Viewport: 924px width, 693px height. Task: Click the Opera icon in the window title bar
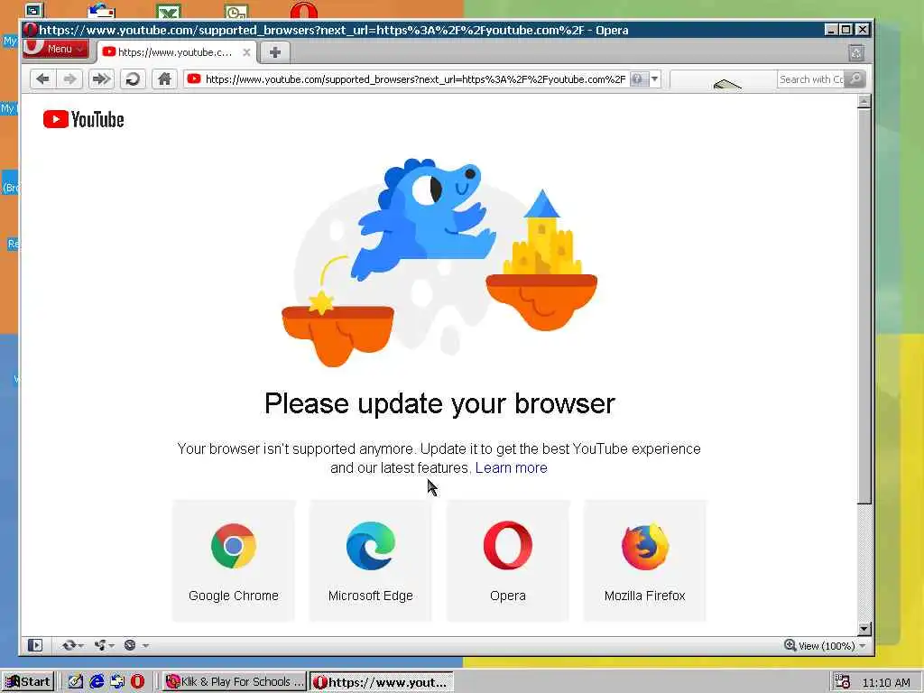click(x=31, y=30)
